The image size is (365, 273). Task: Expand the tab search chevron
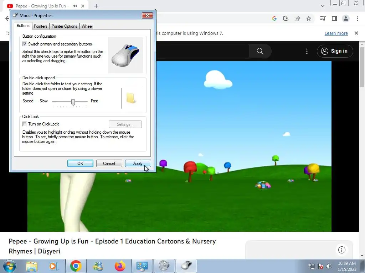(322, 6)
